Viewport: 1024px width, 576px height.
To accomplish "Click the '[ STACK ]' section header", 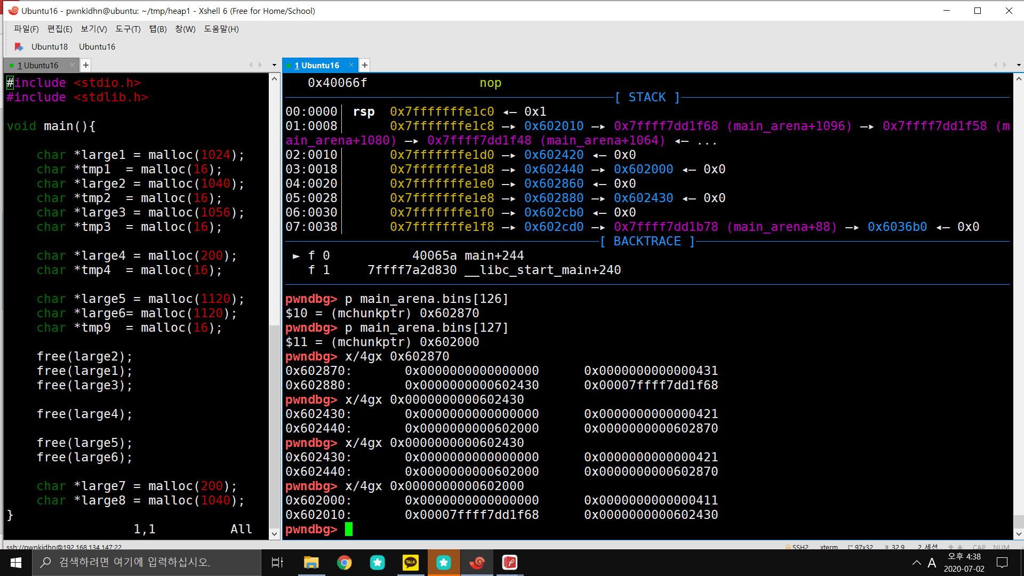I will (647, 97).
